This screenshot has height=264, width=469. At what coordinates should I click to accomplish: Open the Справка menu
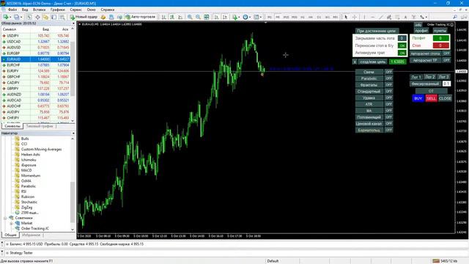[108, 10]
